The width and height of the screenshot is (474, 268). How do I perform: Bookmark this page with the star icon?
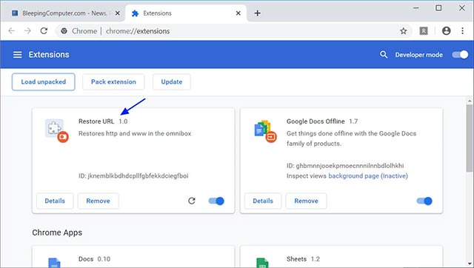coord(403,31)
